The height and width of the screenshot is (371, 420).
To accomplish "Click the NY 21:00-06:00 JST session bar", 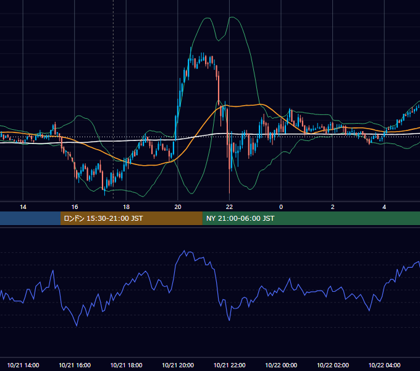I will coord(311,218).
